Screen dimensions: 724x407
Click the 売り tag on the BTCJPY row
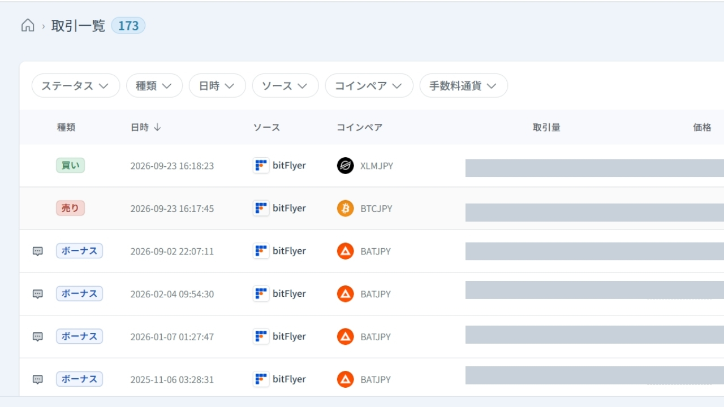(70, 208)
